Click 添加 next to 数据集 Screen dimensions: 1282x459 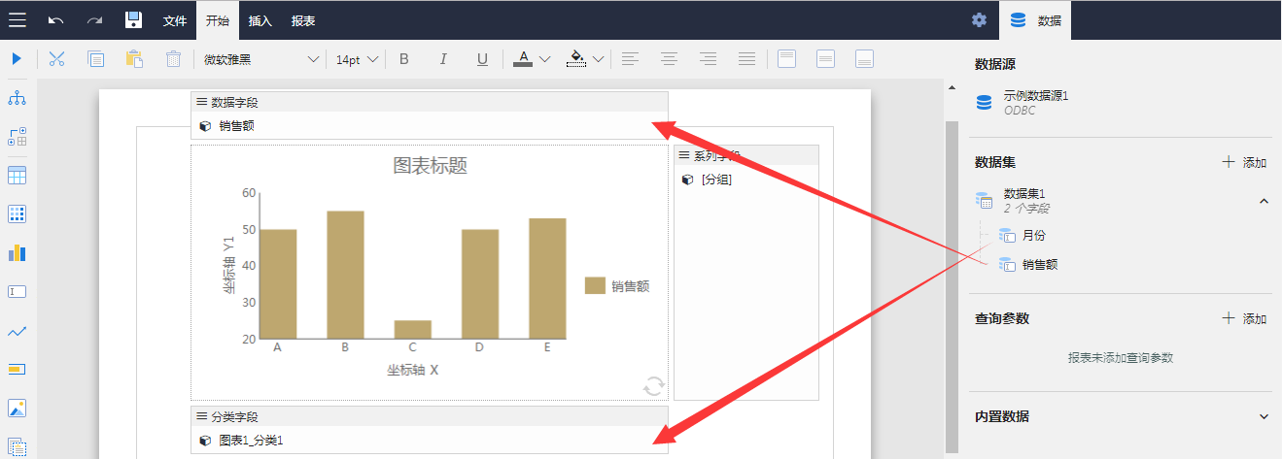1244,162
